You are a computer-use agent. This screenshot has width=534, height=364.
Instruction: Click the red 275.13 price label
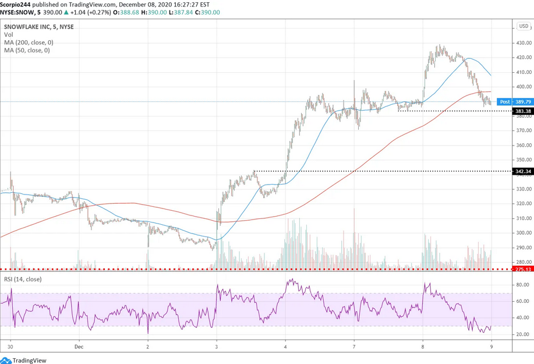tap(523, 269)
